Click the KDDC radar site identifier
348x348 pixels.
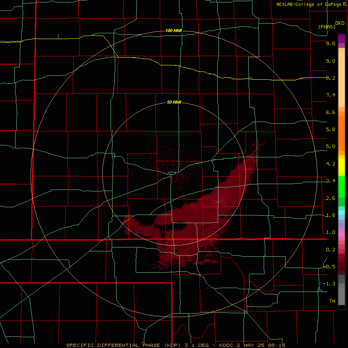point(226,345)
